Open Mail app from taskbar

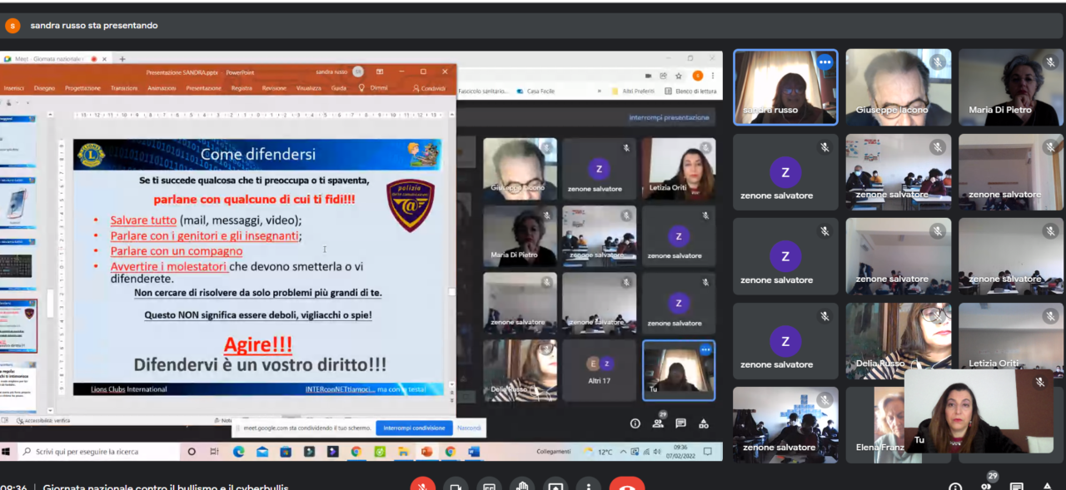[262, 452]
